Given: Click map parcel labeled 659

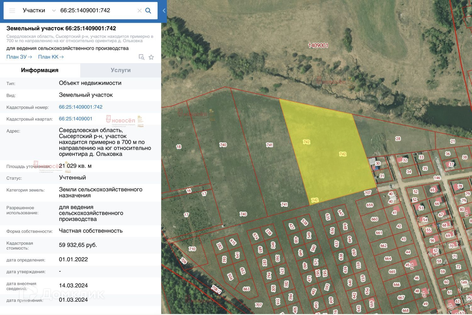Looking at the screenshot, I should coord(370,205).
